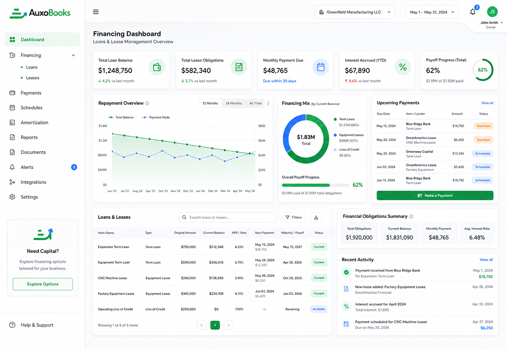Click the Payments sidebar card icon
The image size is (507, 349).
tap(12, 93)
